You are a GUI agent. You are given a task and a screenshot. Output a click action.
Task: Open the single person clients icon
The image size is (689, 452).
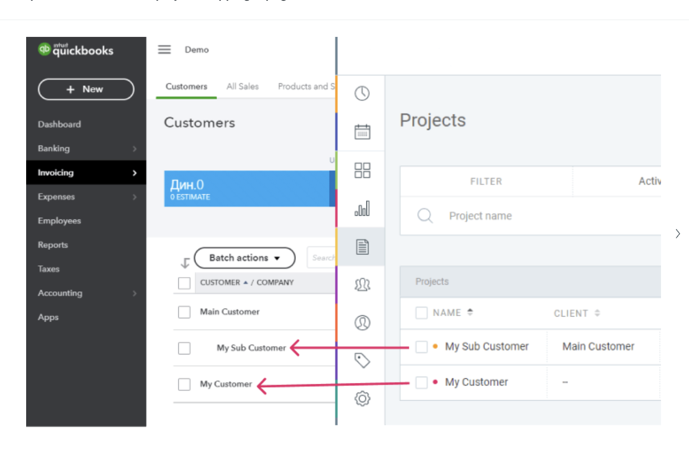coord(362,322)
